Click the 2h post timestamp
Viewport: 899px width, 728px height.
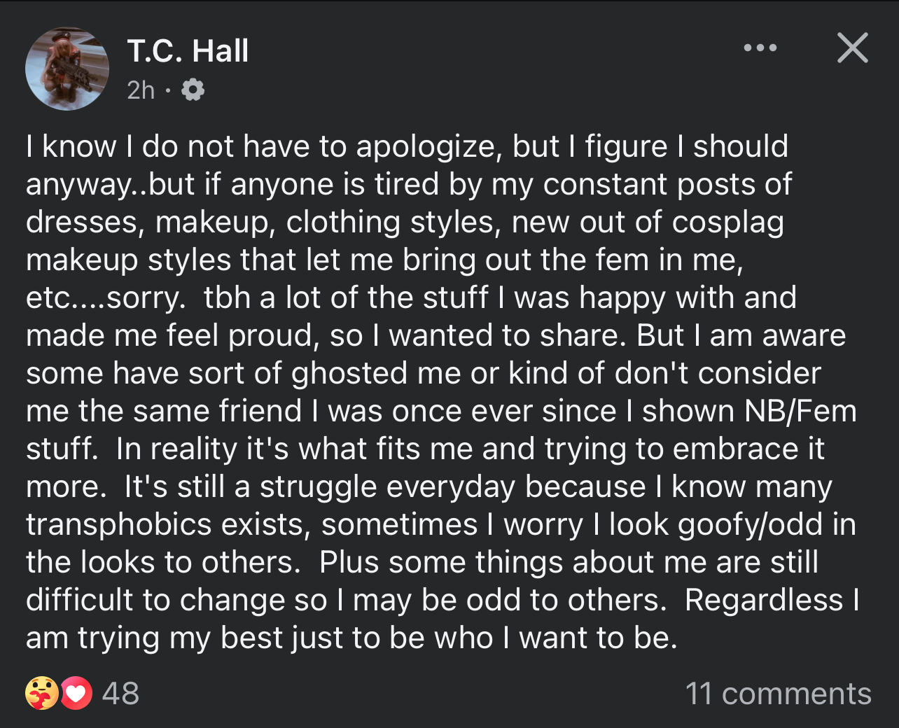tap(141, 90)
